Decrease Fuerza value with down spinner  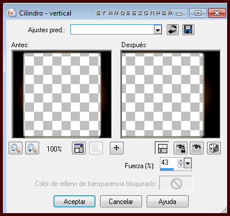point(181,165)
